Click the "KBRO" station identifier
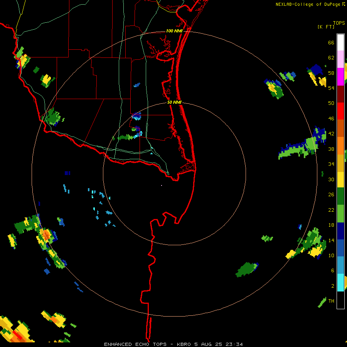Screen dimensions: 347x347 (184, 344)
